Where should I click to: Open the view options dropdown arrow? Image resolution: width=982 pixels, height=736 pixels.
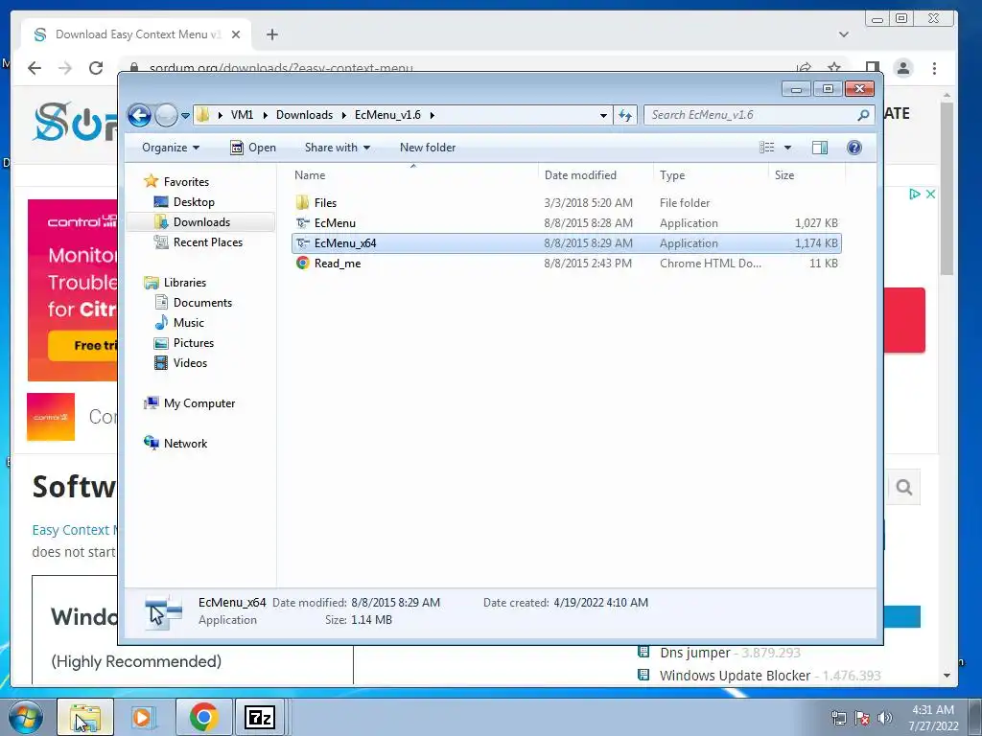tap(788, 148)
